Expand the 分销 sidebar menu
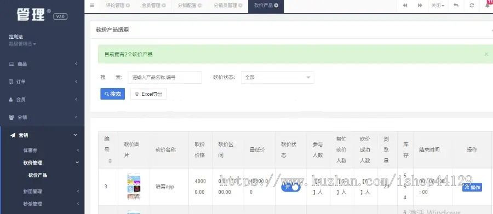 click(x=42, y=117)
